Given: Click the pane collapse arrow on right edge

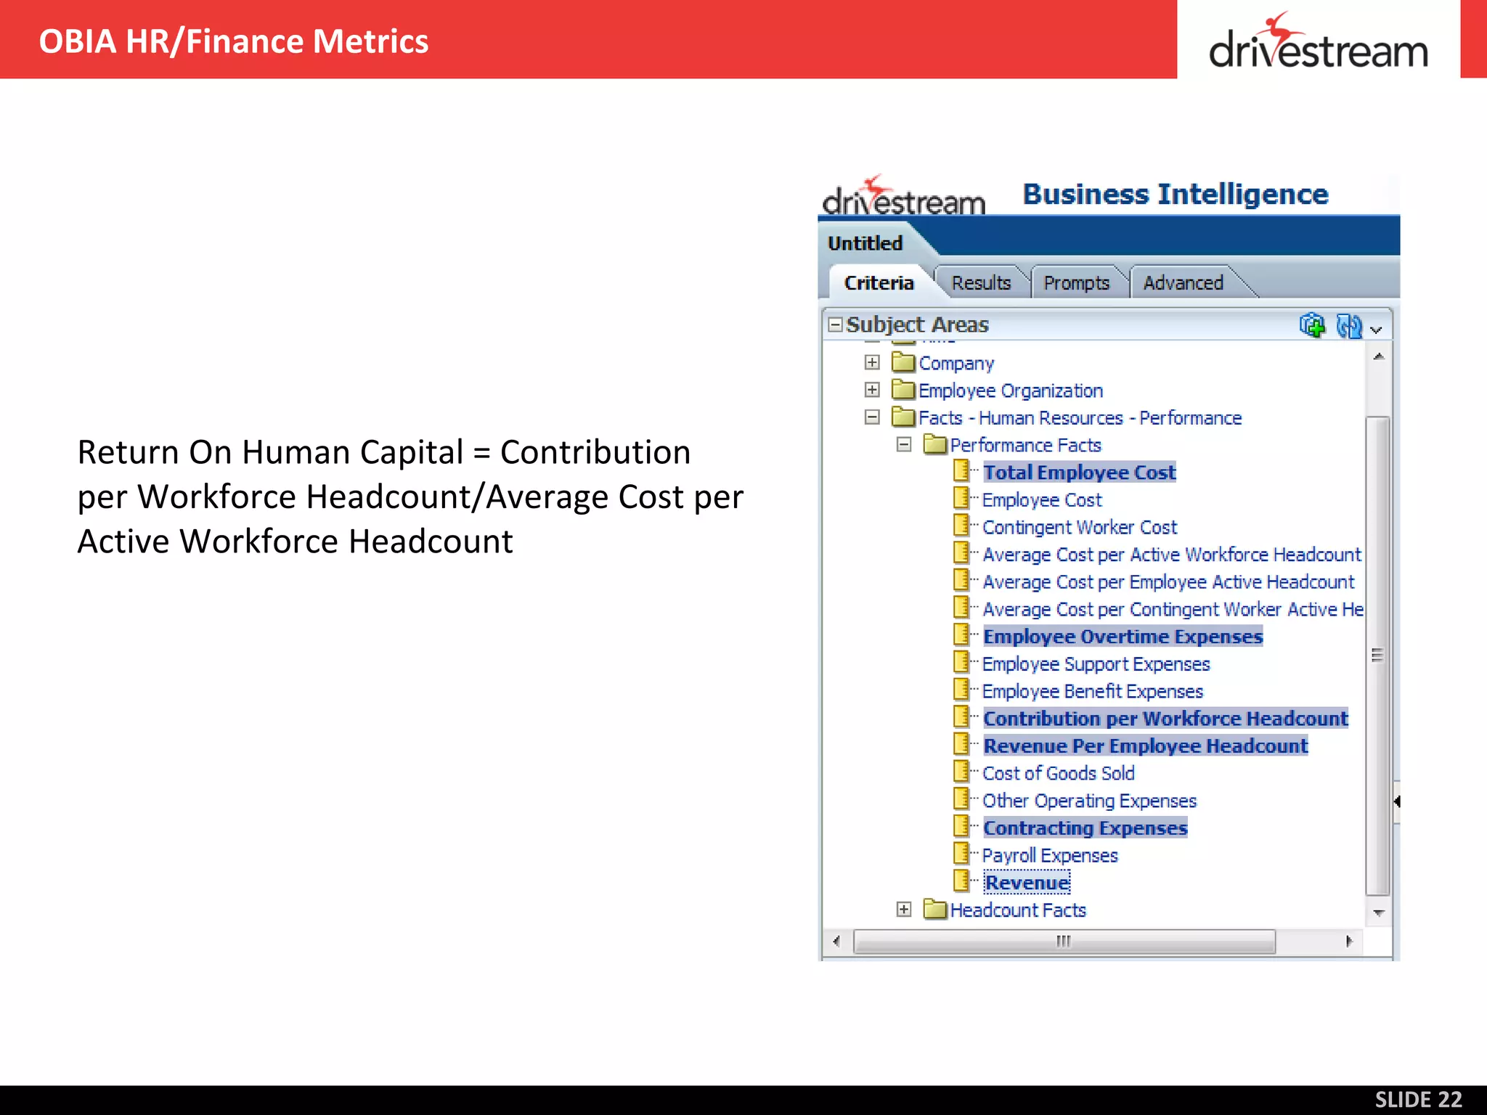Looking at the screenshot, I should pyautogui.click(x=1396, y=801).
